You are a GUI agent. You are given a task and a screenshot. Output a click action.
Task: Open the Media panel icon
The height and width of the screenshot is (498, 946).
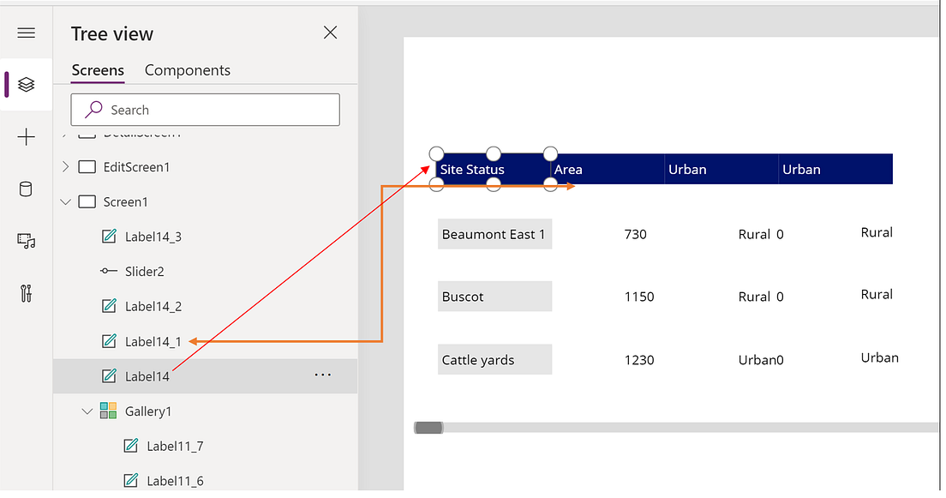pyautogui.click(x=26, y=241)
